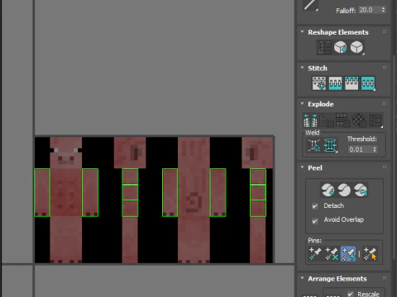Click the Reshape Elements rollout grip handle

pos(385,32)
